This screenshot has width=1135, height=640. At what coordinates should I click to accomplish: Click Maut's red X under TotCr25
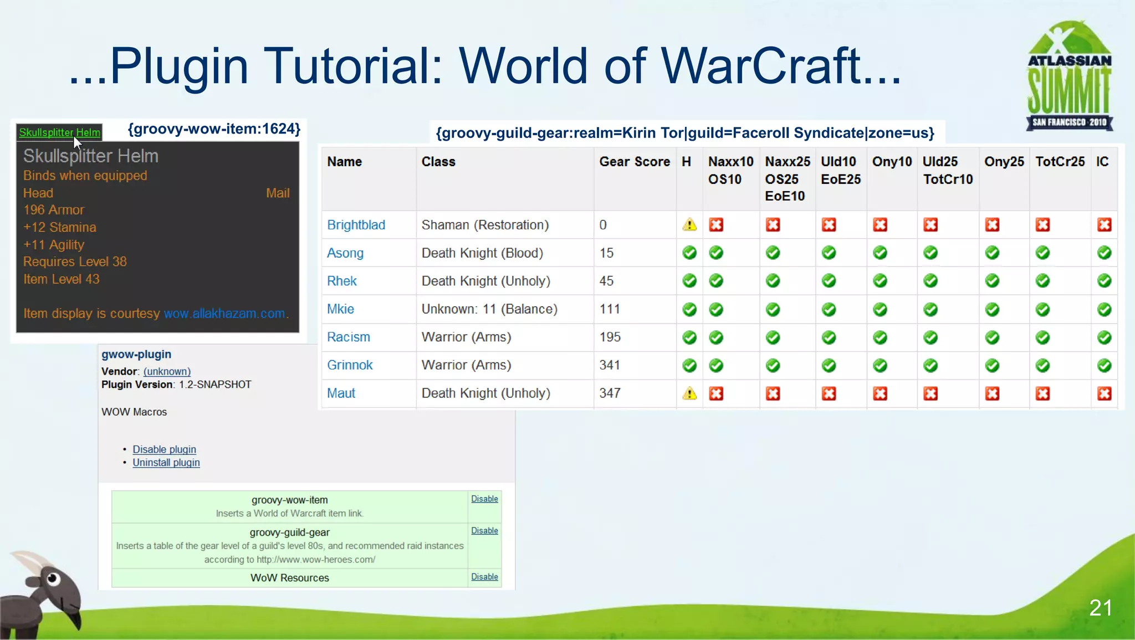pos(1042,393)
